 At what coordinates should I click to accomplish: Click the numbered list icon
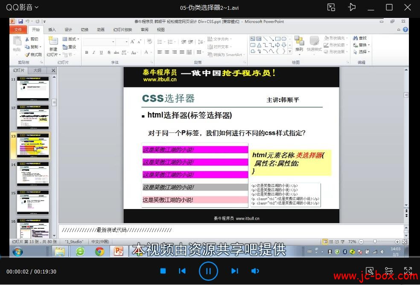171,42
